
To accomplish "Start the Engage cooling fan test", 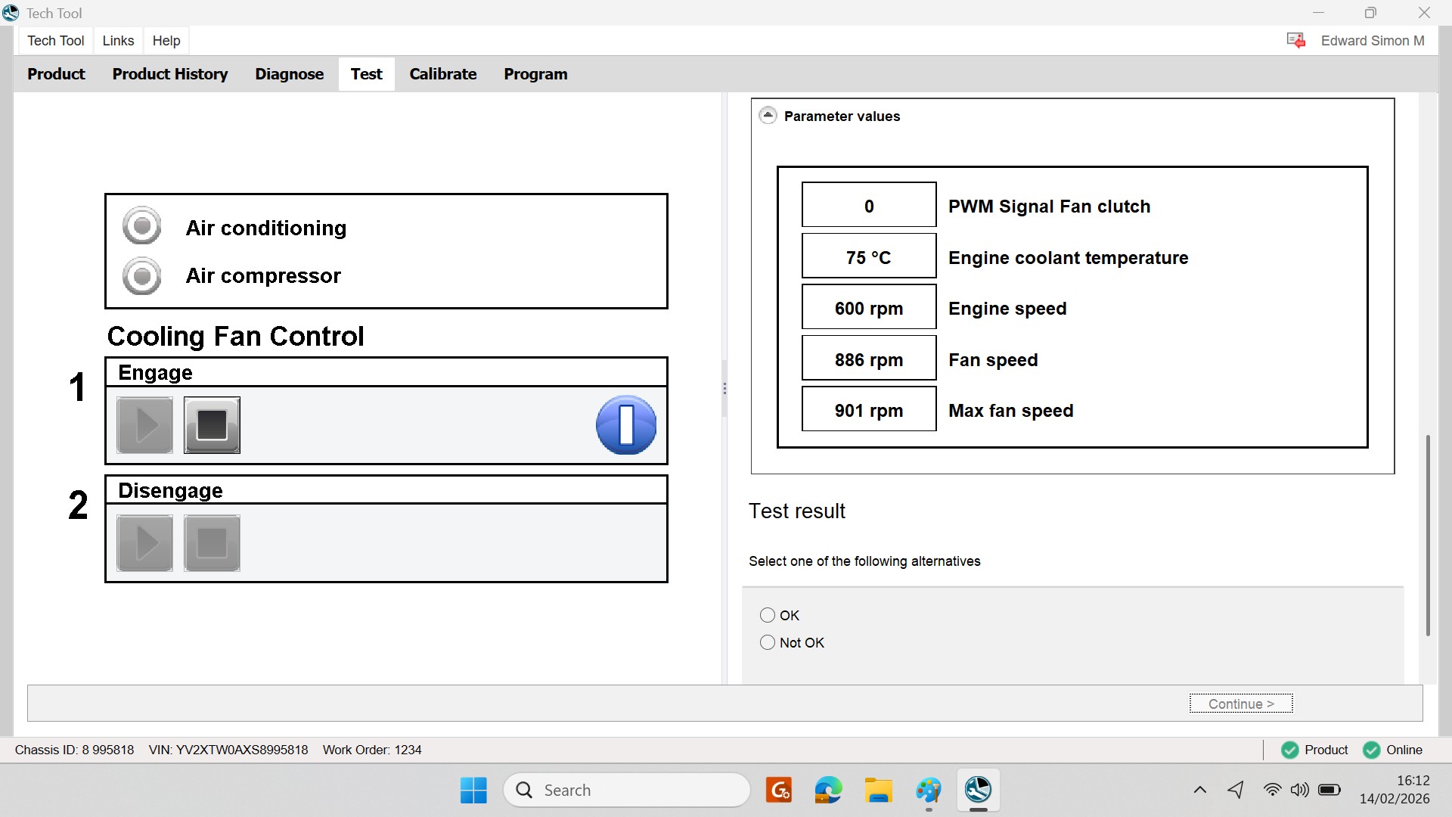I will 144,425.
